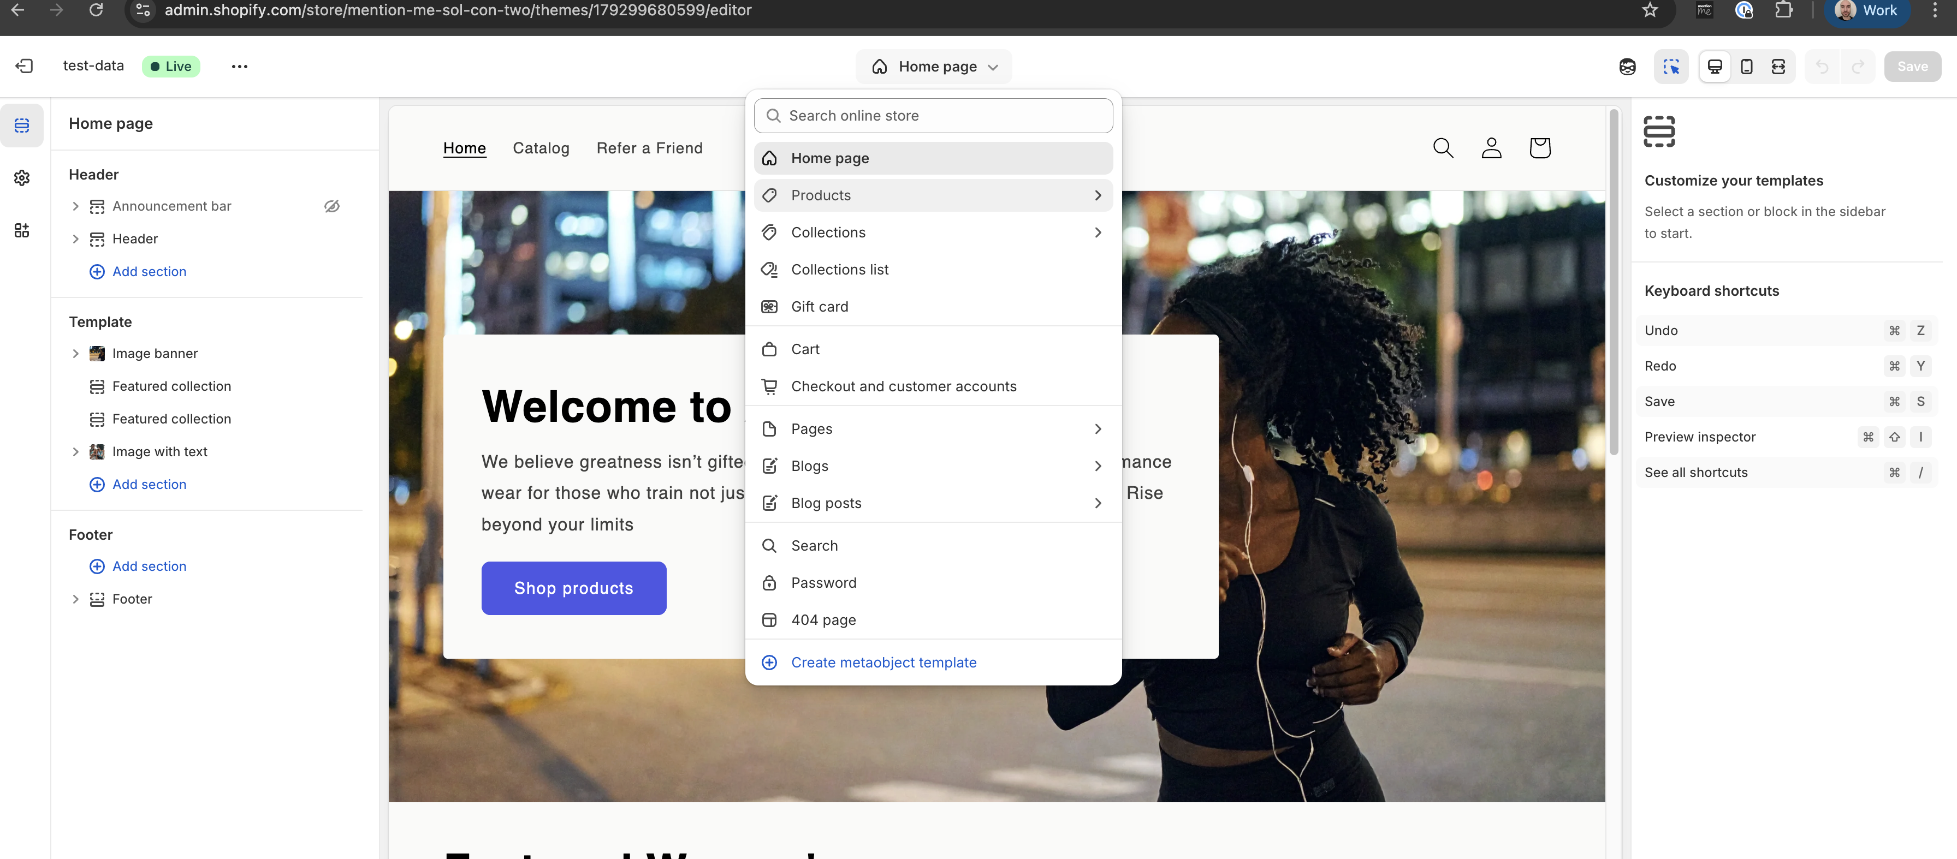Switch to desktop preview icon

click(1714, 67)
